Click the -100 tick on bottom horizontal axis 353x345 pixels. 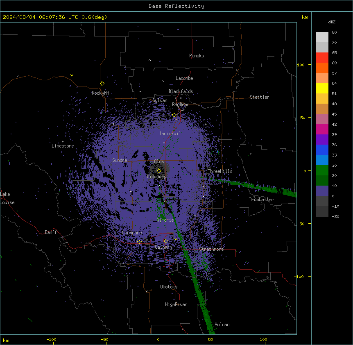(51, 339)
